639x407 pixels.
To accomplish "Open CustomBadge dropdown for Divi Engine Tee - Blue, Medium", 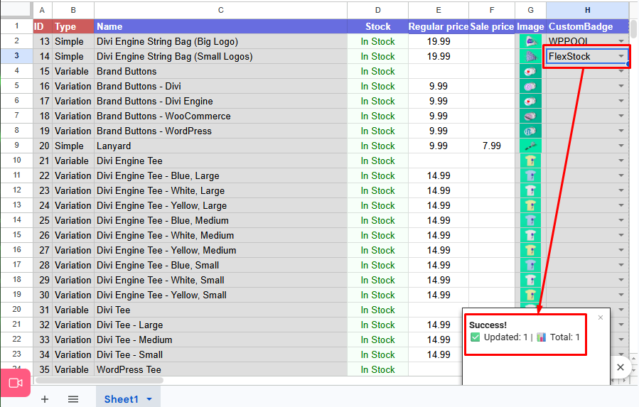I will [621, 220].
